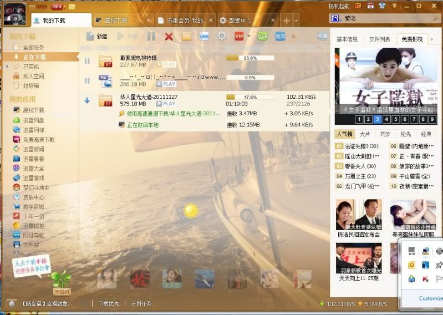Click PLAY for the 266.19 MB task
This screenshot has height=315, width=443.
pos(166,84)
